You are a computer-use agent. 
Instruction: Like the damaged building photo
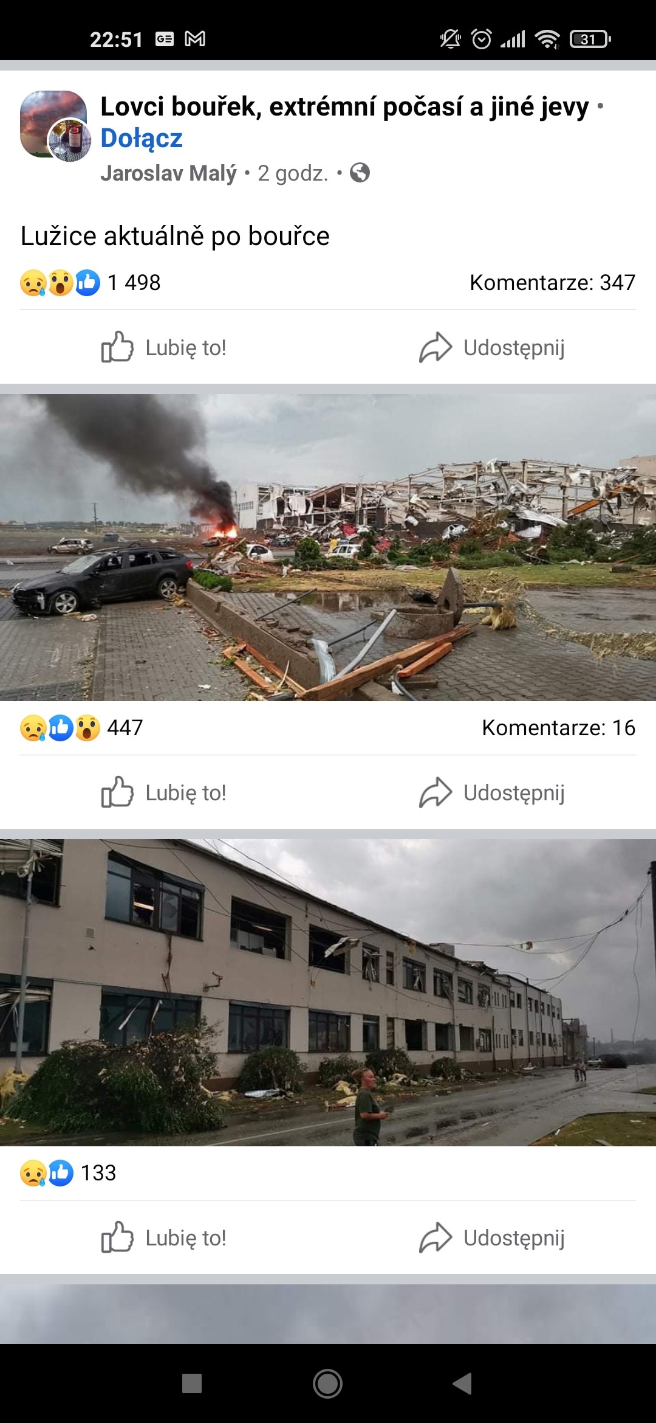point(164,1238)
